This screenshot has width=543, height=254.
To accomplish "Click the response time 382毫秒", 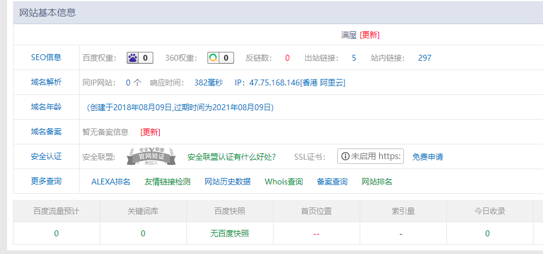I will tap(209, 83).
